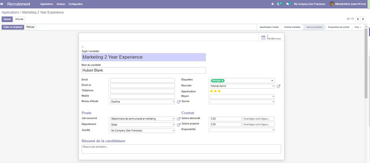This screenshot has height=163, width=370.
Task: Open the apps menu grid icon
Action: pyautogui.click(x=3, y=4)
